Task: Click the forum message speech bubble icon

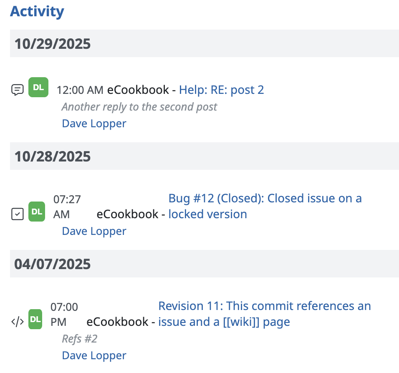Action: [x=17, y=90]
